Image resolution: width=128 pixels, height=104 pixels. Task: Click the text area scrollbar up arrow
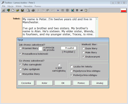(97, 19)
